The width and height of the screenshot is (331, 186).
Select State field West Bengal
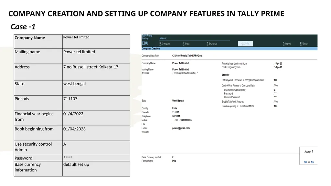coord(178,101)
